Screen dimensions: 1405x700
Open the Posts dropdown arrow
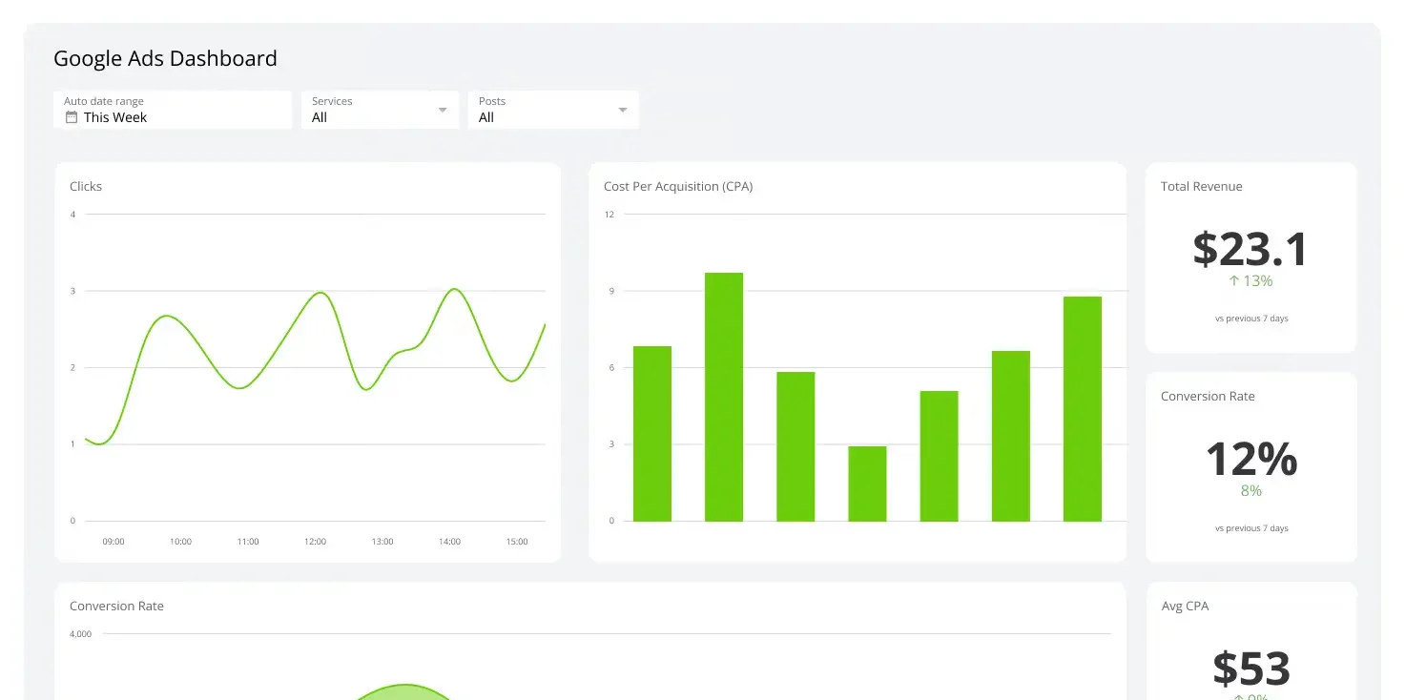tap(623, 110)
